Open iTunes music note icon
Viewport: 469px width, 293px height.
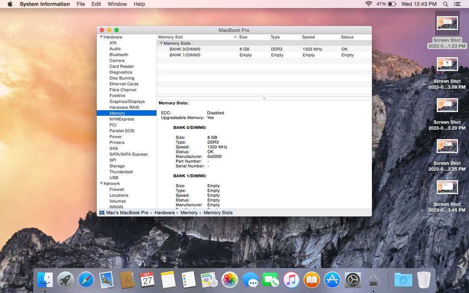coord(291,280)
